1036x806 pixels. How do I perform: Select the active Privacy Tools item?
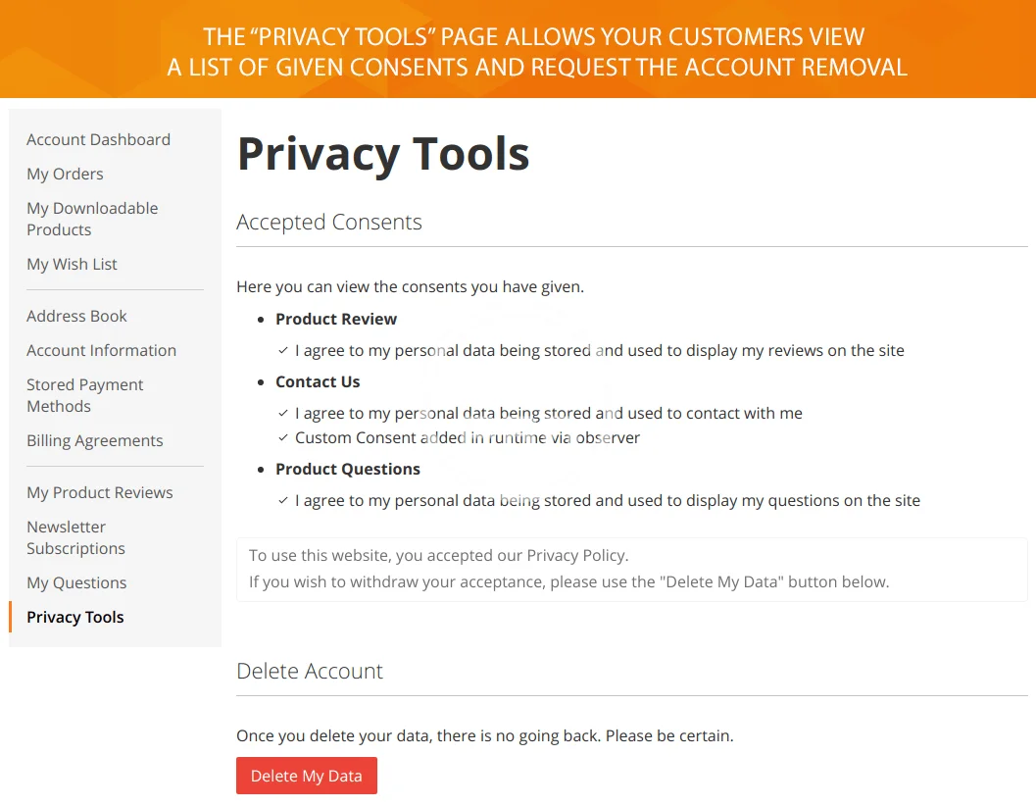[x=75, y=617]
